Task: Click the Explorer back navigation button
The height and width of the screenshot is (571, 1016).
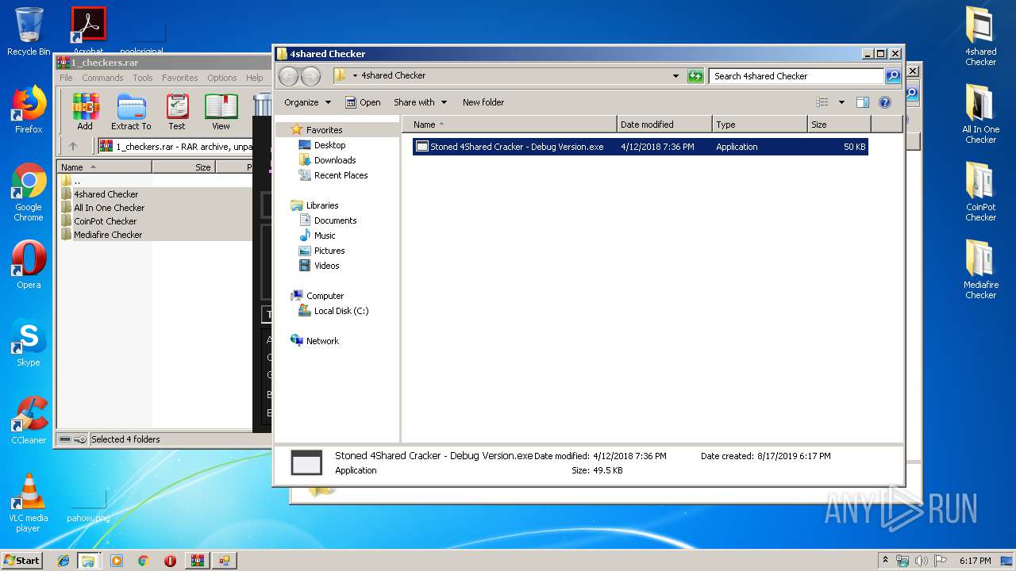Action: click(288, 76)
